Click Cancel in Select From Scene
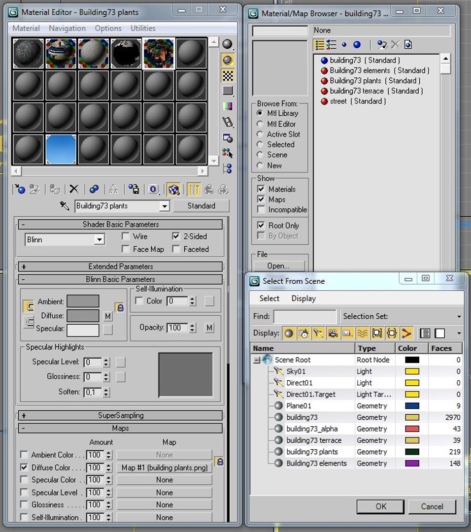471x532 pixels. 432,506
